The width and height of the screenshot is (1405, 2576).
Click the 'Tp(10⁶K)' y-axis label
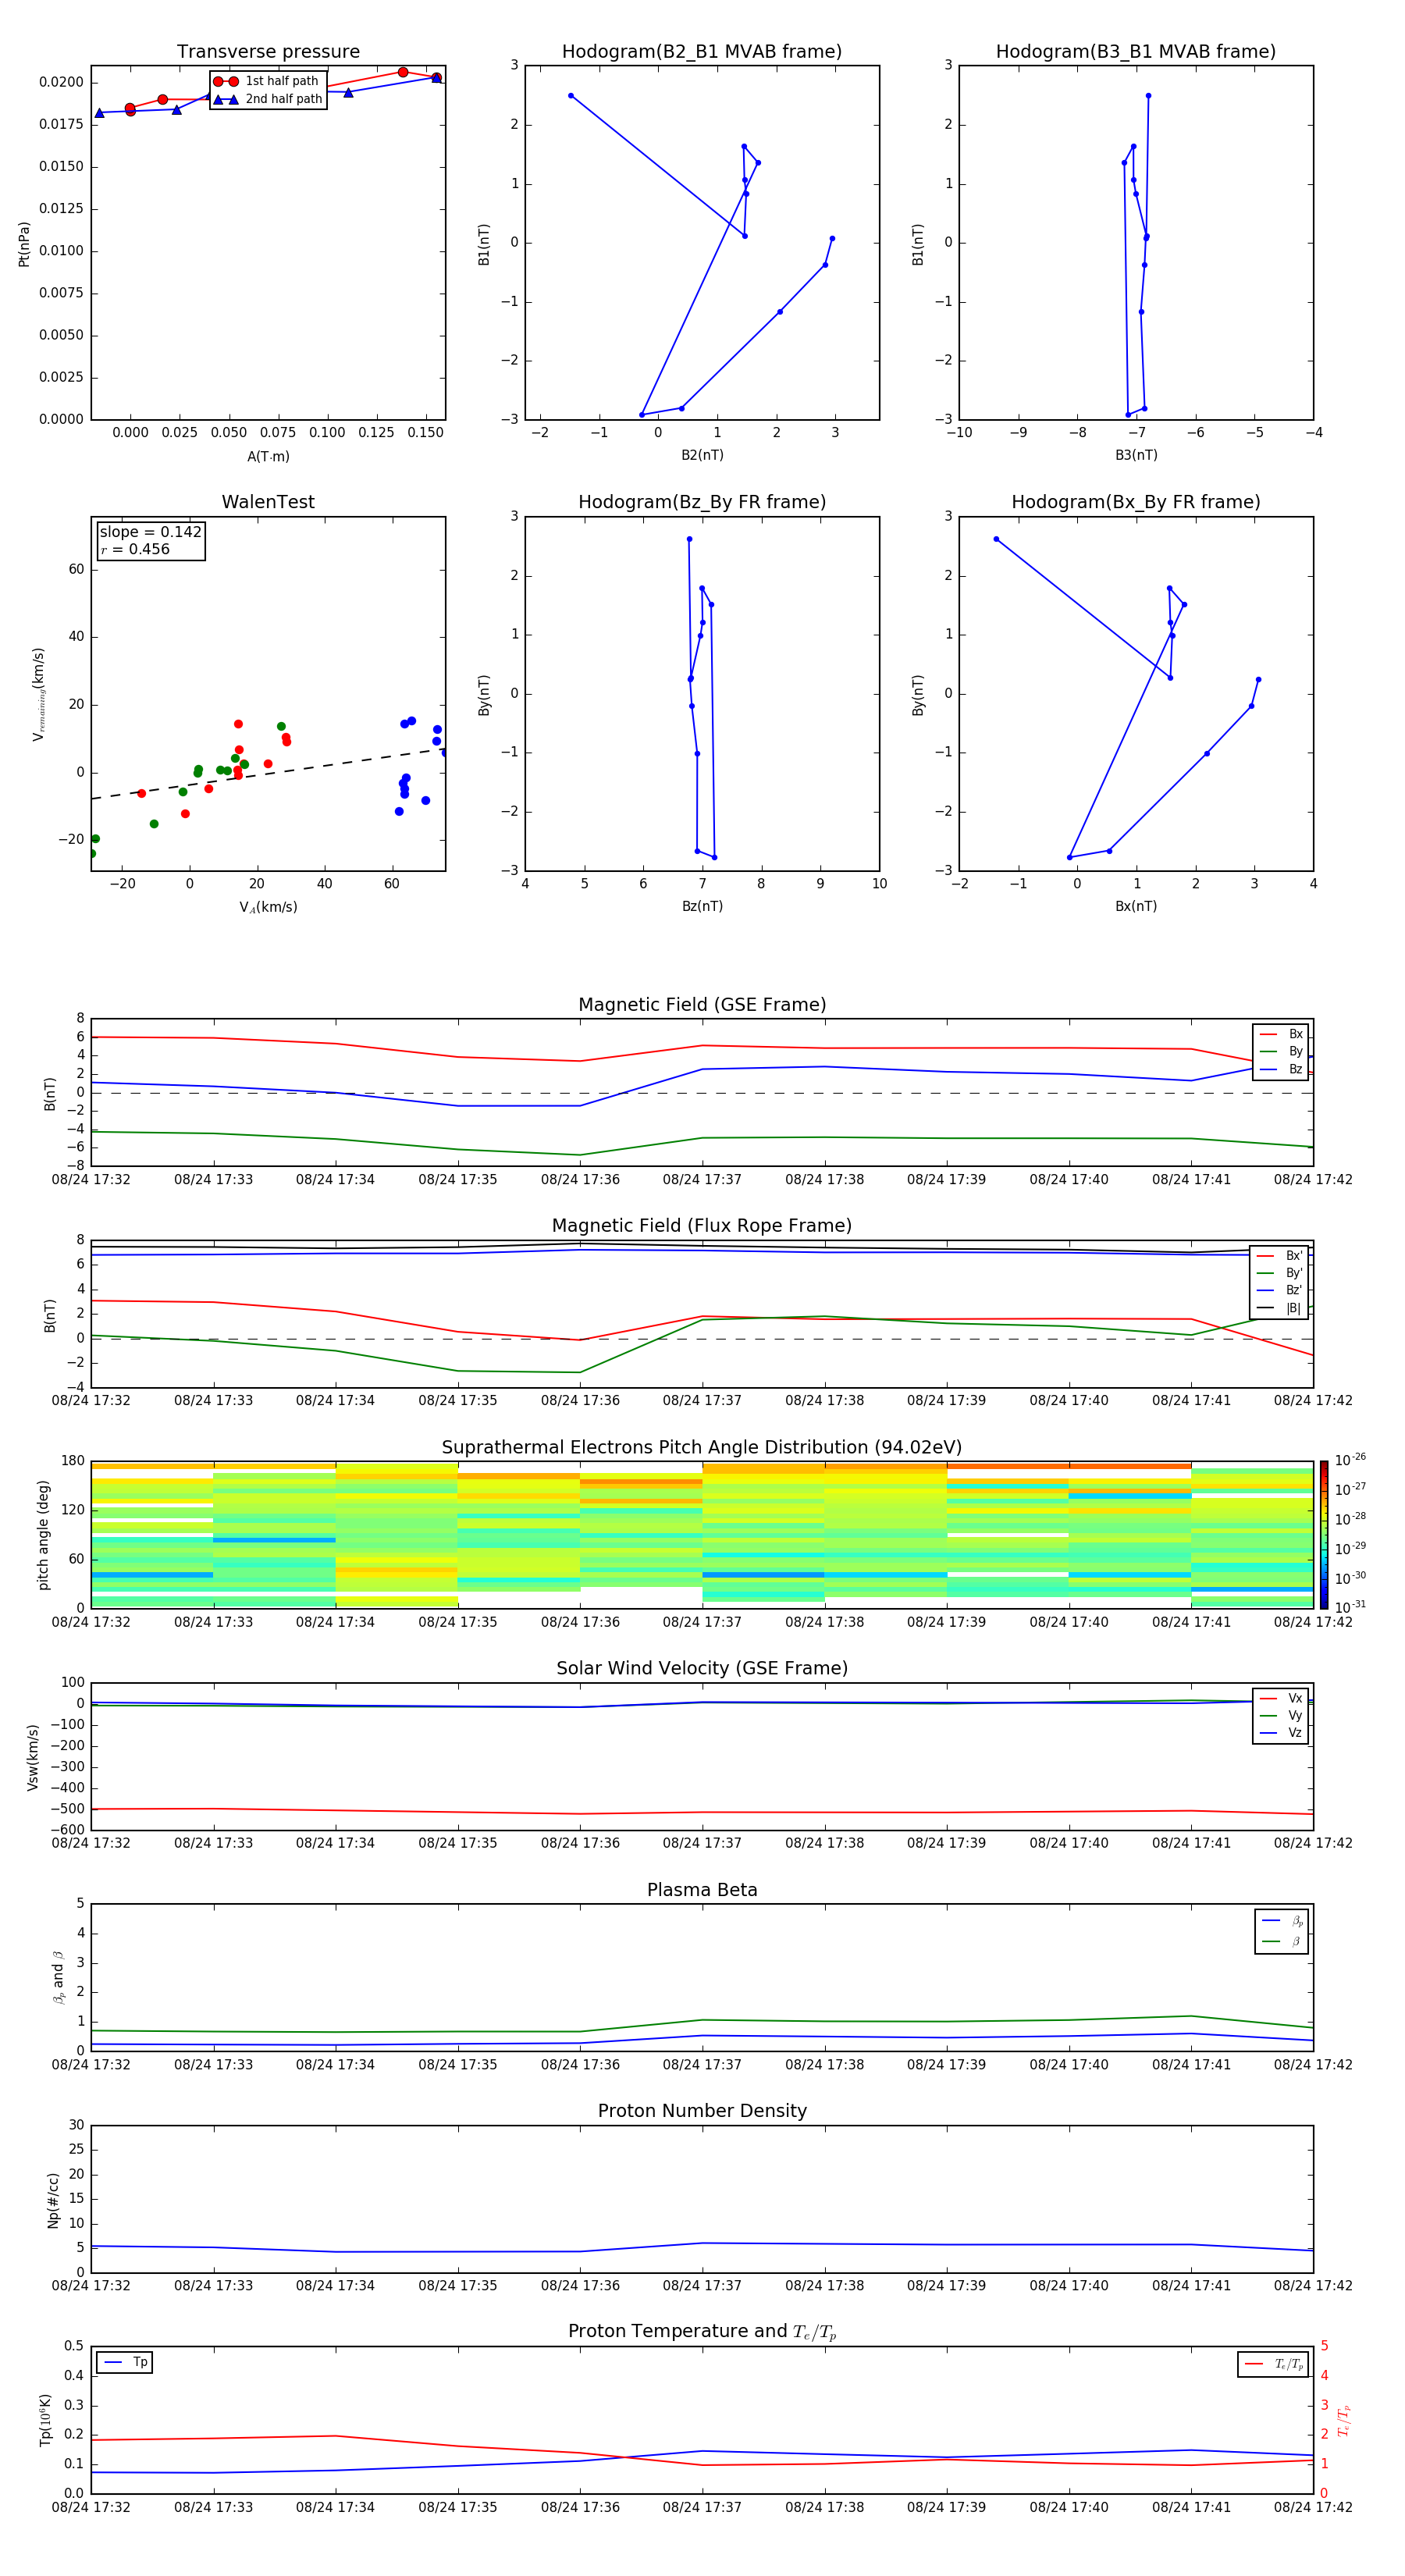pos(45,2421)
